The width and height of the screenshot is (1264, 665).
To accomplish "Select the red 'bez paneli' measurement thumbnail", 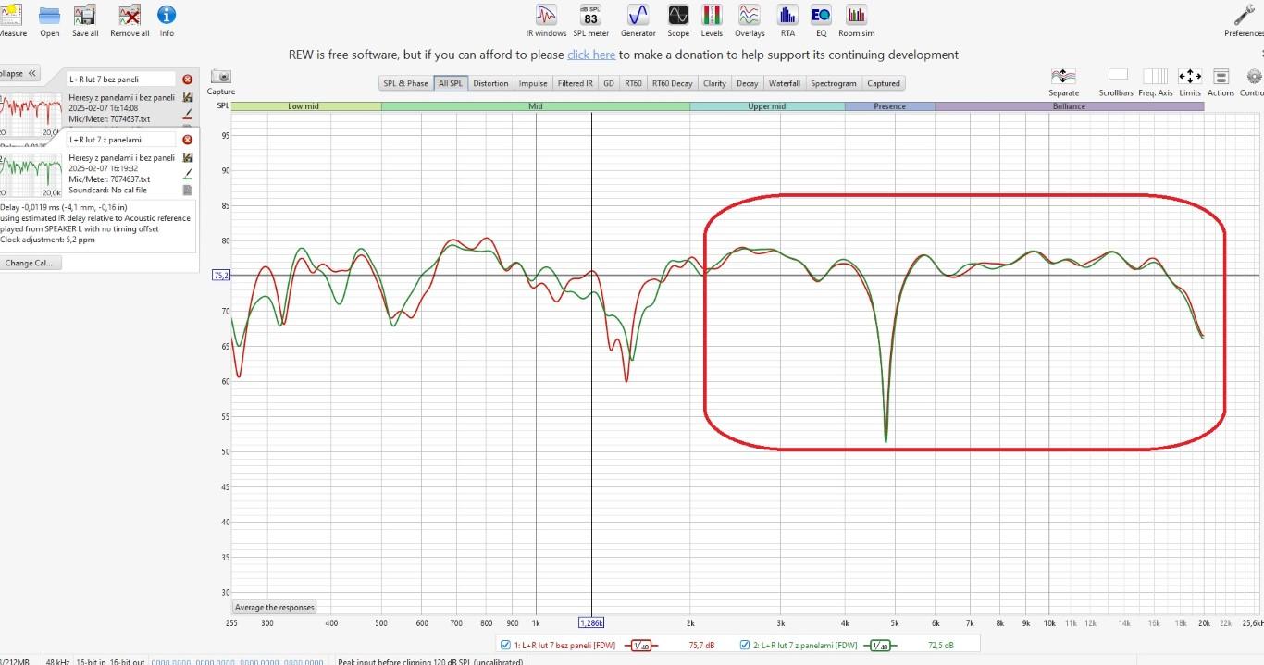I will pyautogui.click(x=31, y=114).
